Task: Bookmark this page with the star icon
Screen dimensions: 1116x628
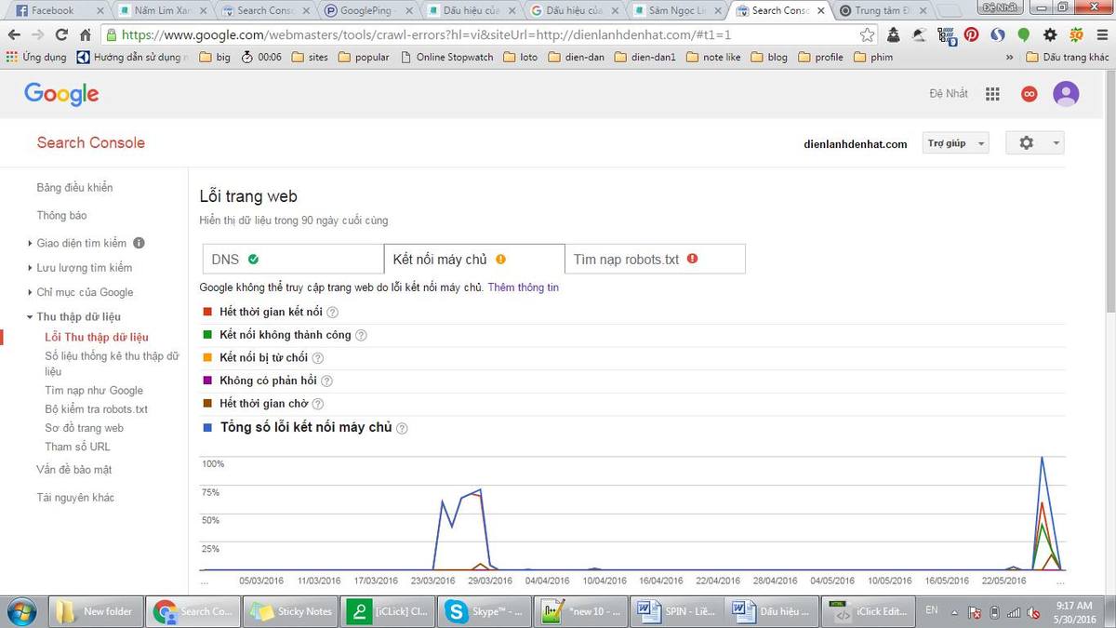Action: tap(867, 35)
